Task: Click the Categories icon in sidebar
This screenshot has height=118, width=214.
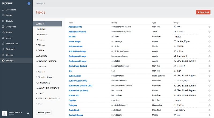Action: click(3, 27)
